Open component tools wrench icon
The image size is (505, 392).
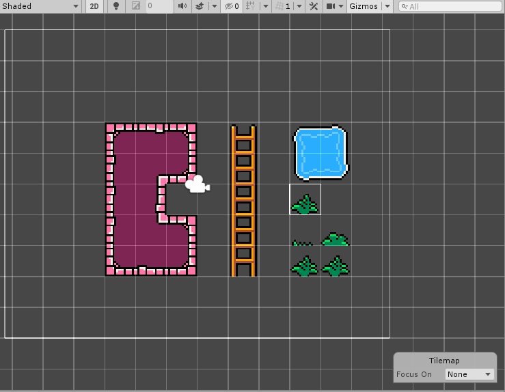click(x=314, y=6)
